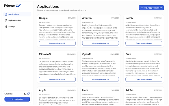Click the Applications document icon in sidebar
Screen dimensions: 169x106
pyautogui.click(x=6, y=14)
